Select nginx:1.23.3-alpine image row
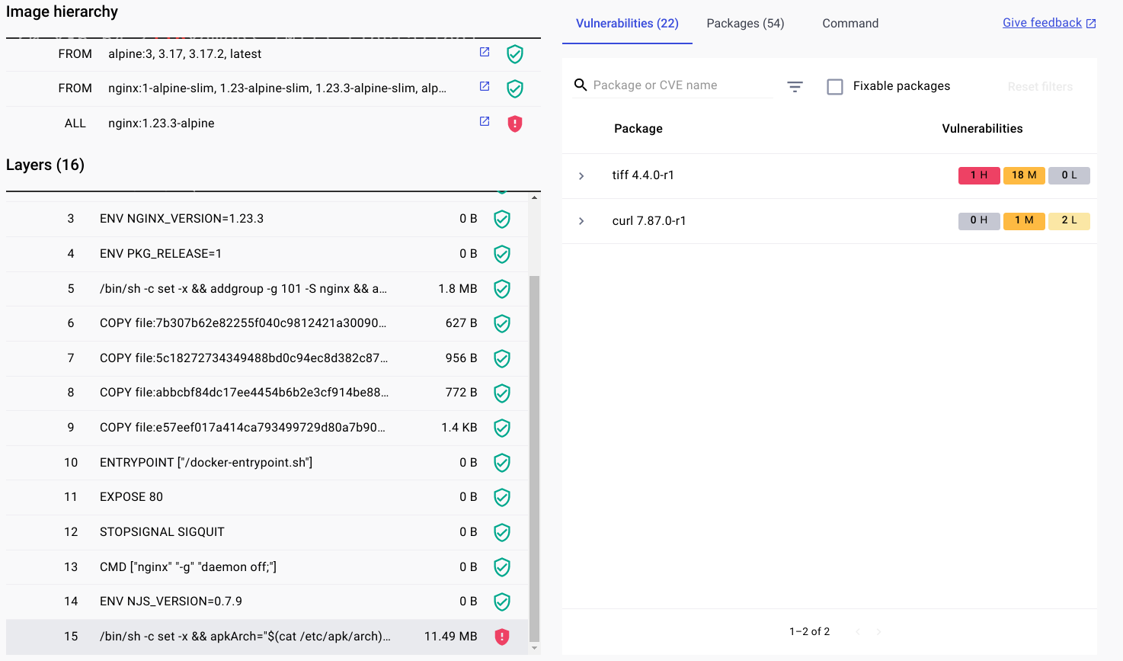 coord(274,124)
